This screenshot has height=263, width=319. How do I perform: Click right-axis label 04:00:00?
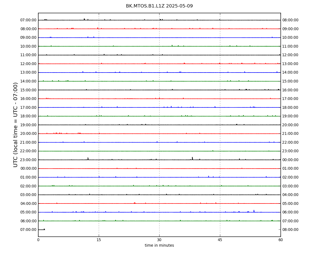coord(290,195)
